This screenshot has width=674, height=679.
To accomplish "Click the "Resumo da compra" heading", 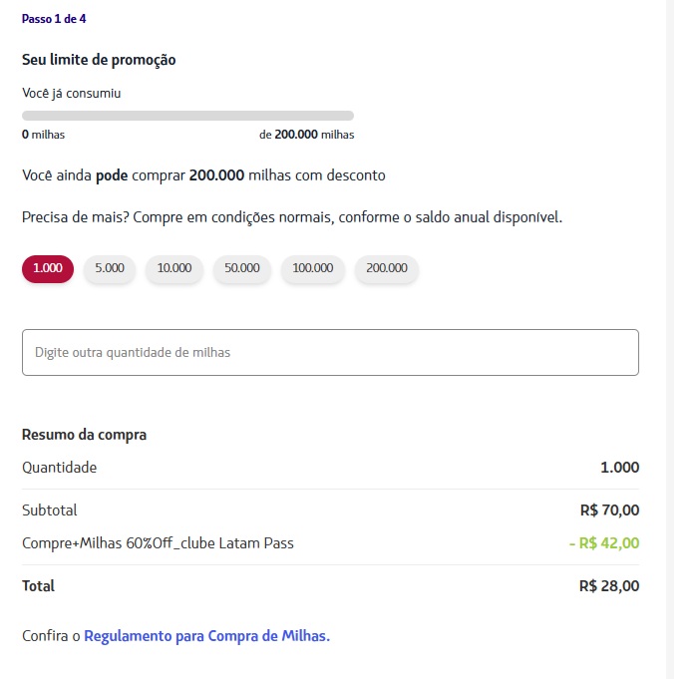I will click(84, 435).
